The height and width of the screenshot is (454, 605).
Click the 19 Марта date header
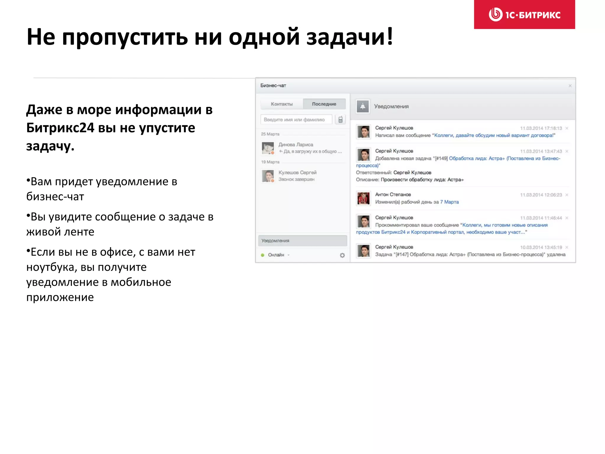270,162
